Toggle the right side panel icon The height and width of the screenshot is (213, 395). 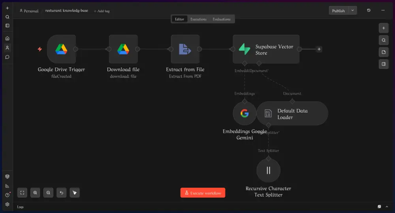pos(384,64)
